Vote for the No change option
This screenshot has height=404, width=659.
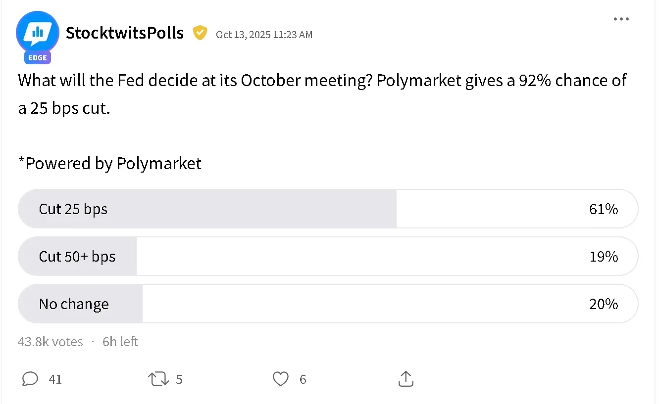pyautogui.click(x=328, y=304)
